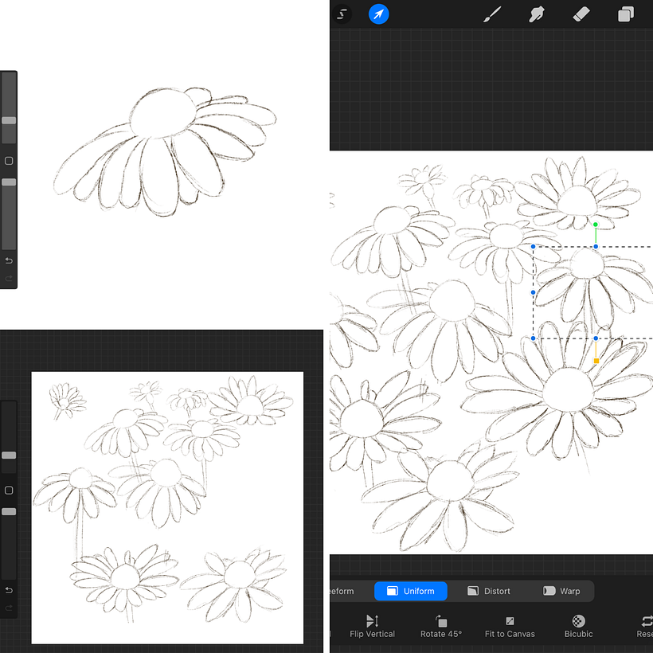Tap the blue Transform arrow icon
Screen dimensions: 653x653
click(x=379, y=14)
